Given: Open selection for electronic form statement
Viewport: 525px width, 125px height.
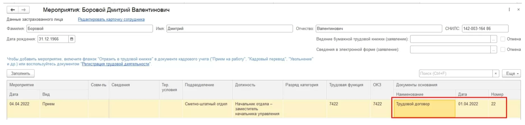Looking at the screenshot, I should tap(494, 50).
